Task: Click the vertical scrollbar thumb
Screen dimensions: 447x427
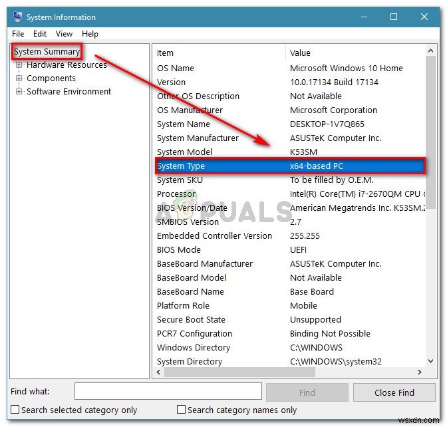Action: click(x=431, y=132)
